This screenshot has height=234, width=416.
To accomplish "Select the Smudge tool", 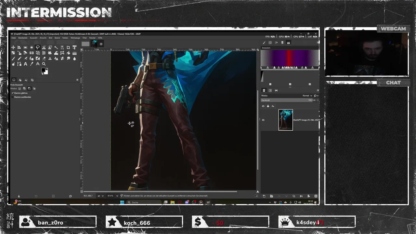I will click(x=68, y=58).
